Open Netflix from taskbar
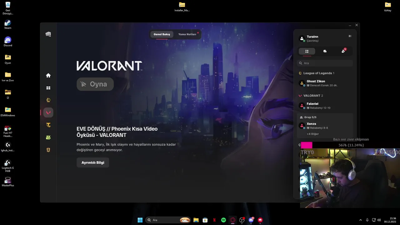Screen dimensions: 400x225 (x=214, y=220)
